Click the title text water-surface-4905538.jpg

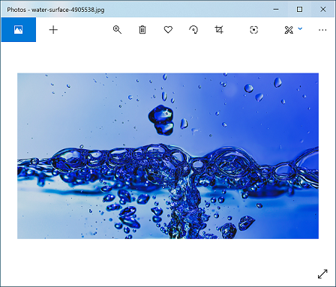tap(68, 10)
